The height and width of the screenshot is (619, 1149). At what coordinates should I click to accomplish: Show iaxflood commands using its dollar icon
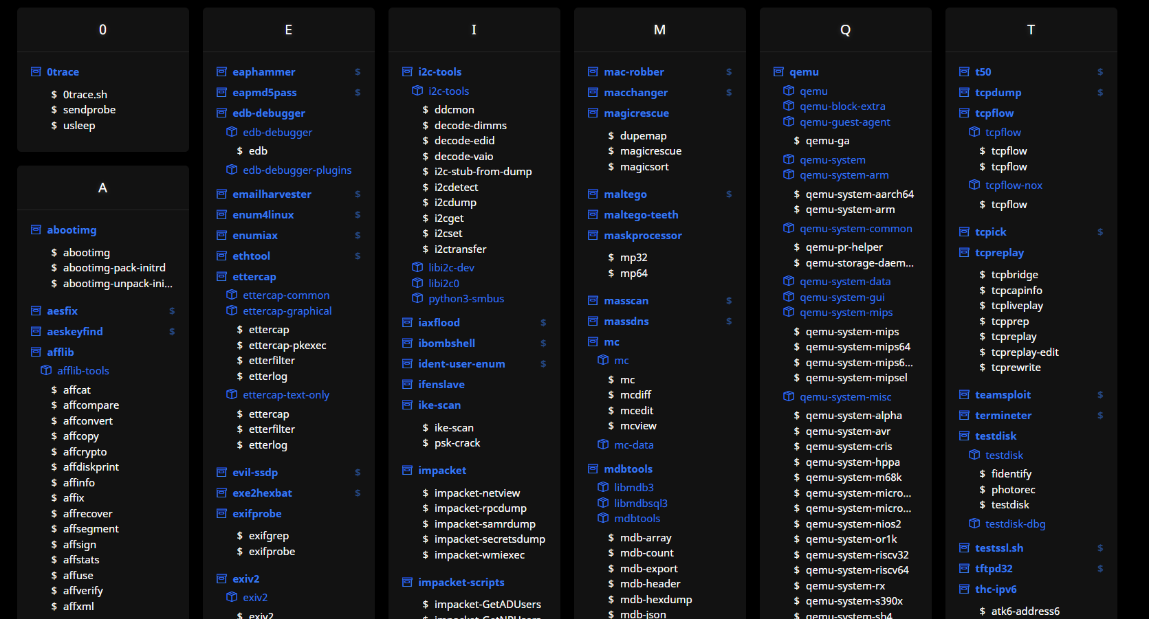(543, 322)
